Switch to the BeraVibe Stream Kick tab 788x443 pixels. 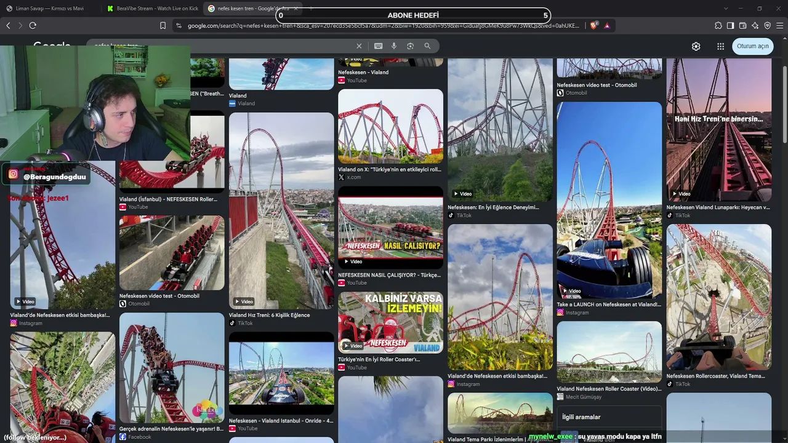(152, 9)
